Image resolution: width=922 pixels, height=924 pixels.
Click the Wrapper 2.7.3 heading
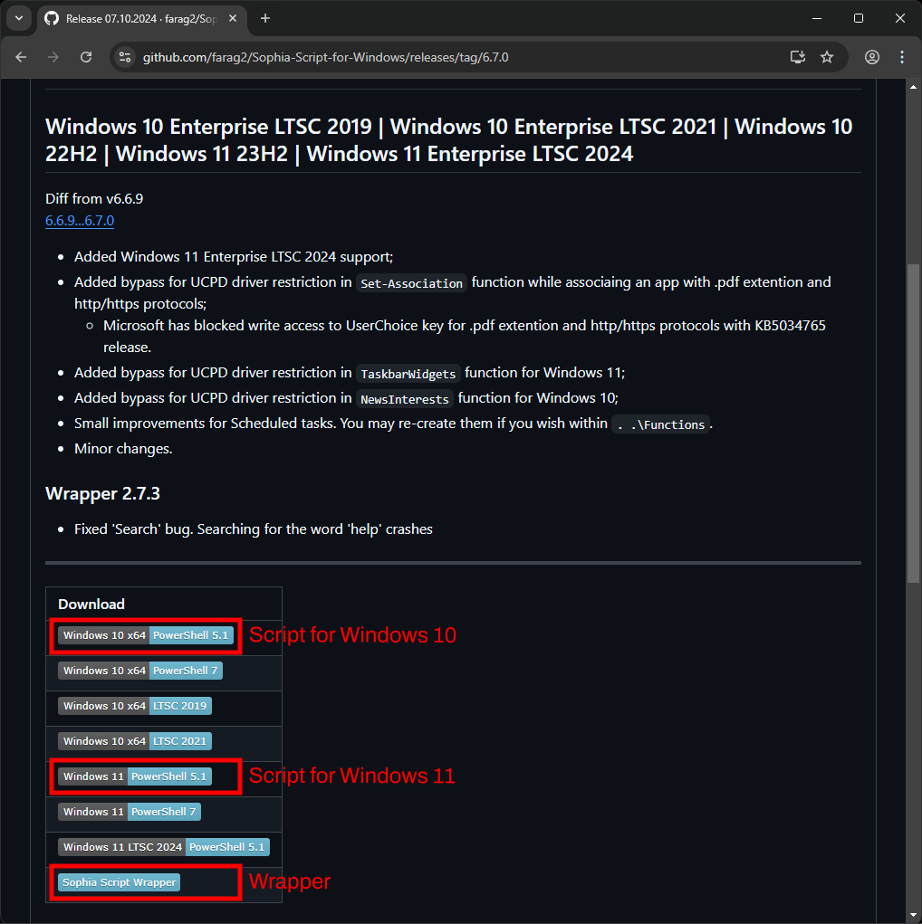pos(102,493)
